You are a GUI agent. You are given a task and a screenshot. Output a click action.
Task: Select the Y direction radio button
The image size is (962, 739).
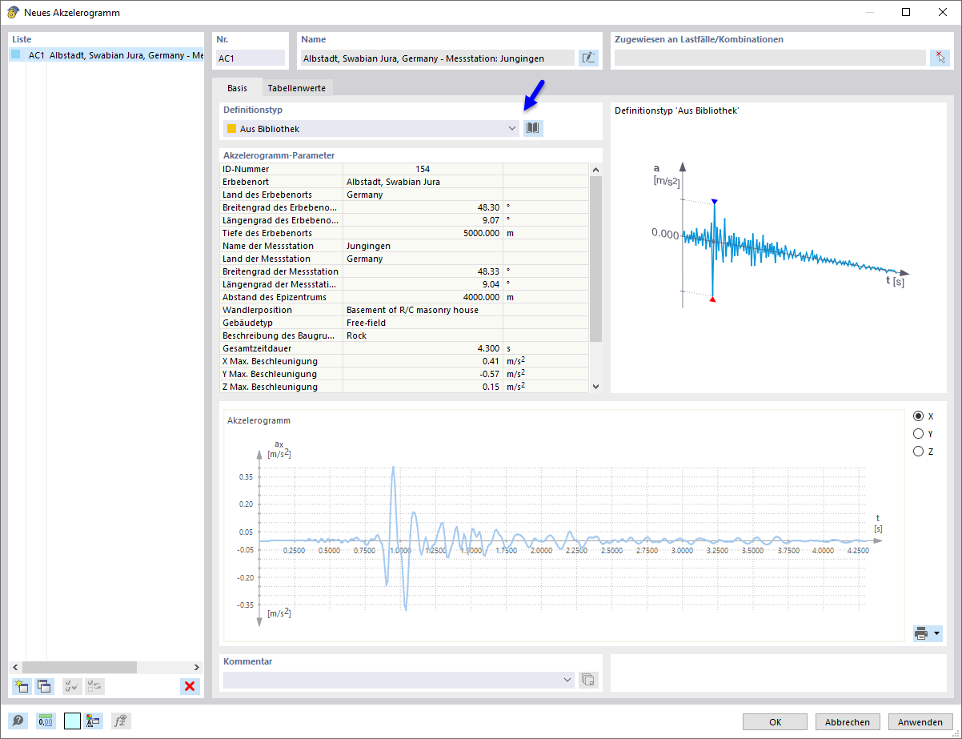click(x=918, y=434)
